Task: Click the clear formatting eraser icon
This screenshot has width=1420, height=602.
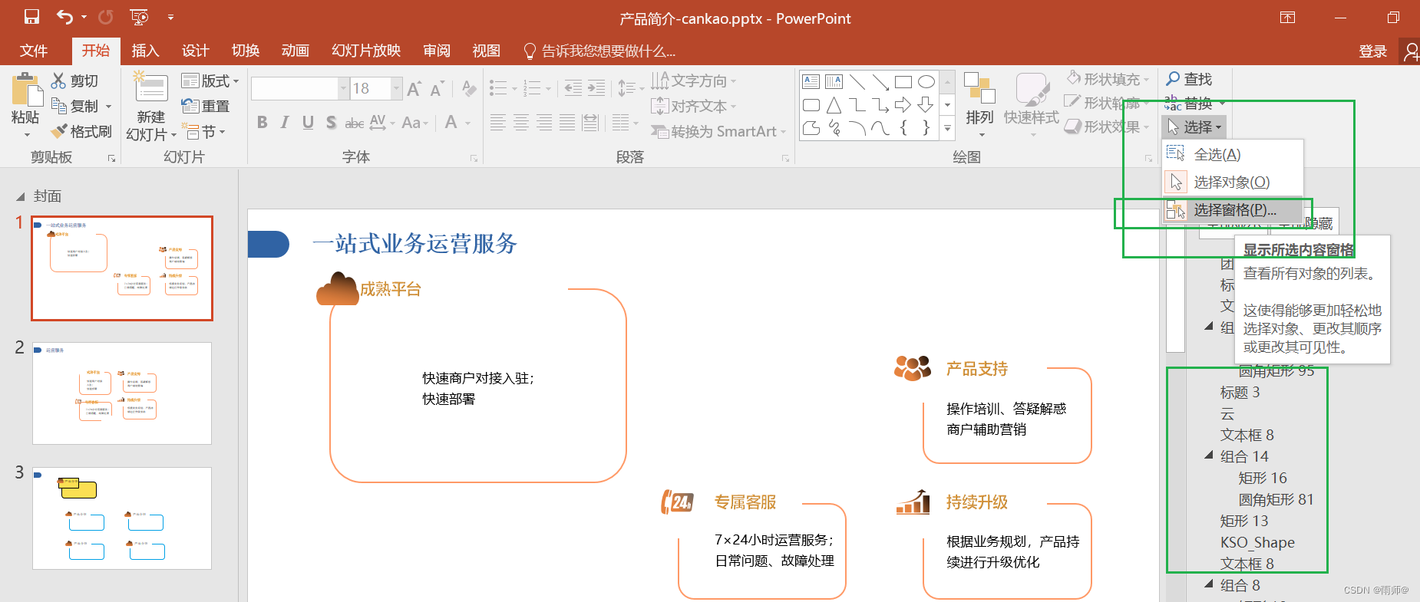Action: click(469, 89)
